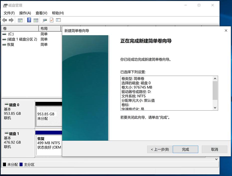Click the red checkmark document toolbar icon
This screenshot has height=176, width=232.
tap(51, 20)
